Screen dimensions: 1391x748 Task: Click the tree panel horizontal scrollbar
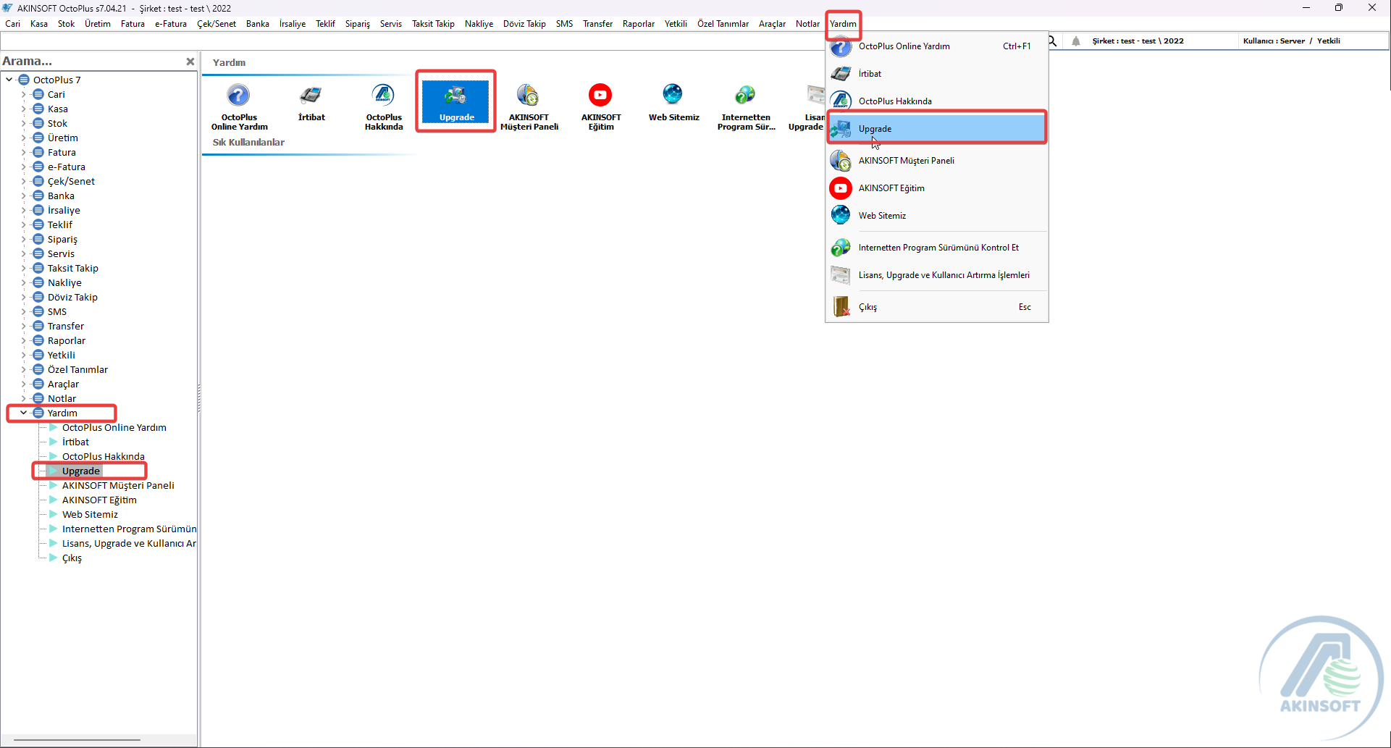[77, 740]
